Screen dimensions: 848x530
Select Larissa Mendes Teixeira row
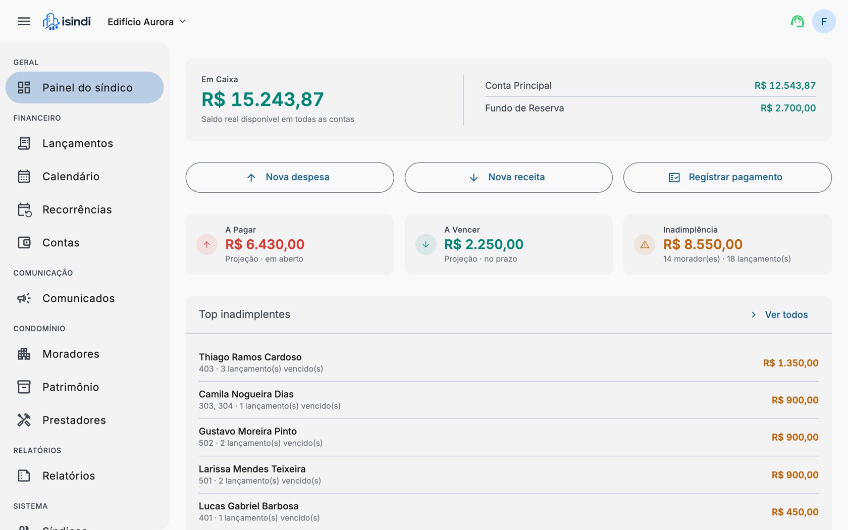point(508,474)
